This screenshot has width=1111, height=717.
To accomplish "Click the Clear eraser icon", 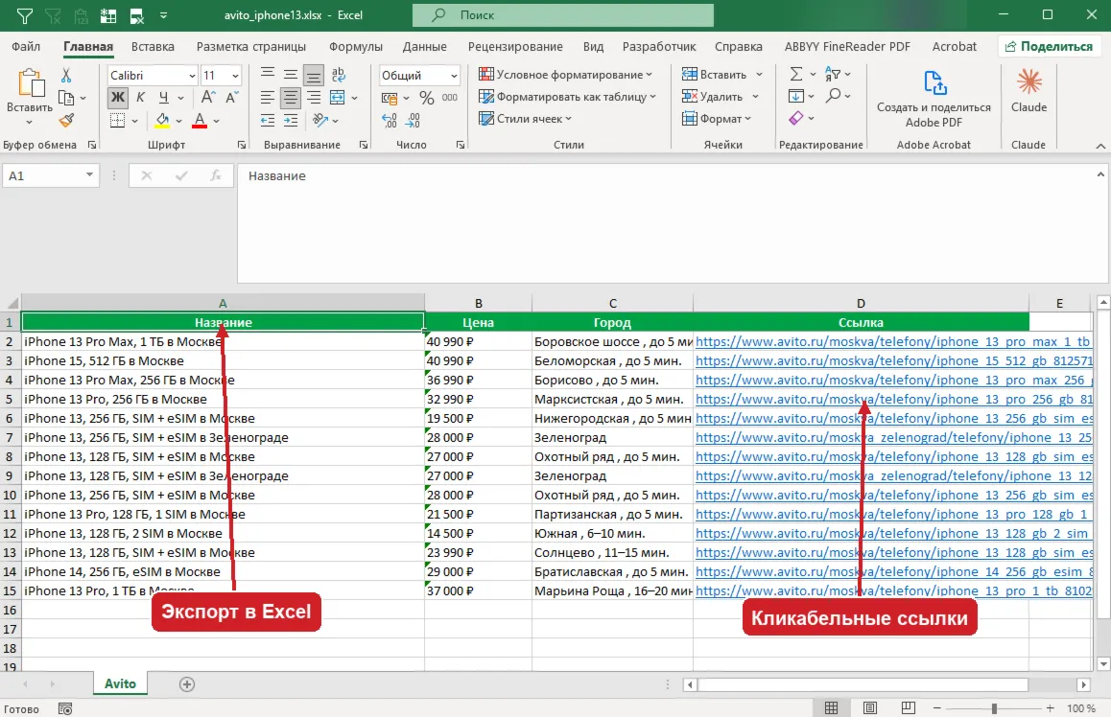I will [796, 118].
